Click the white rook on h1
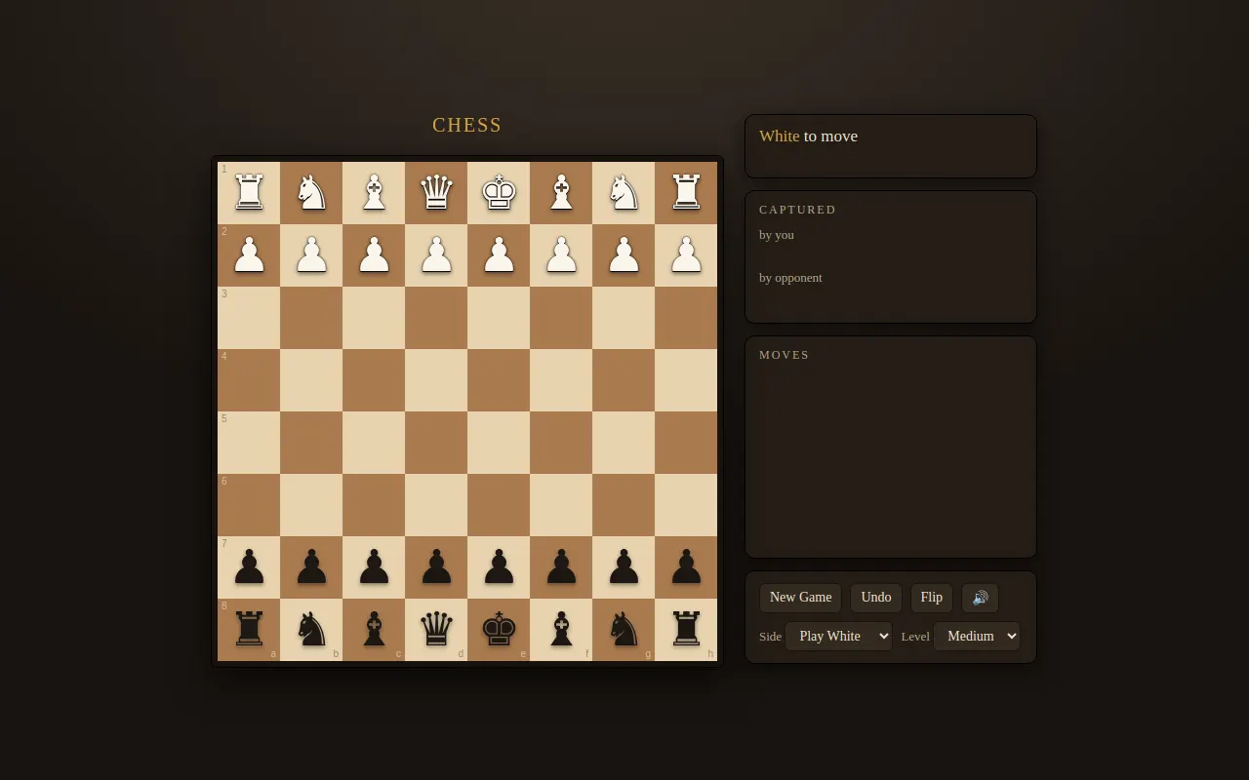Viewport: 1249px width, 780px height. coord(686,193)
